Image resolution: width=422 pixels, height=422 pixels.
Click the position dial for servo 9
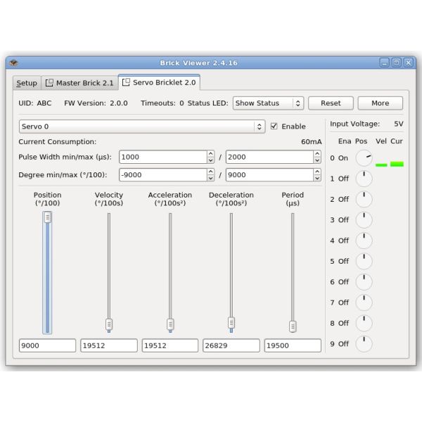point(364,344)
